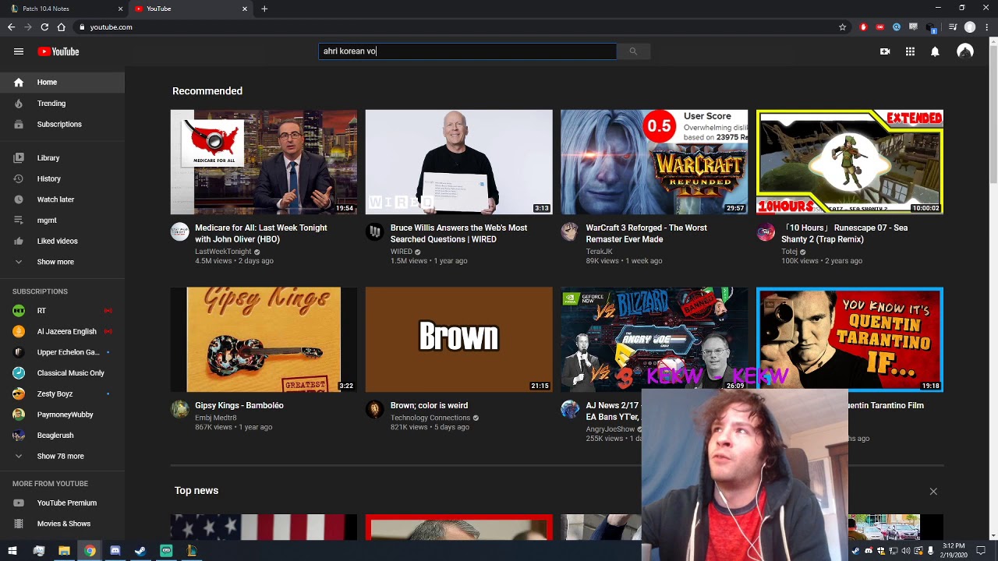Open the Library sidebar entry
Screen dimensions: 998x561
[62, 157]
